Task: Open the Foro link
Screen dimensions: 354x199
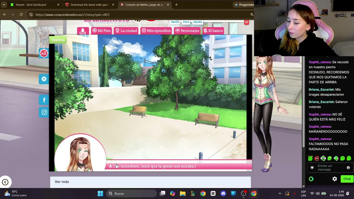Action: pos(186,22)
